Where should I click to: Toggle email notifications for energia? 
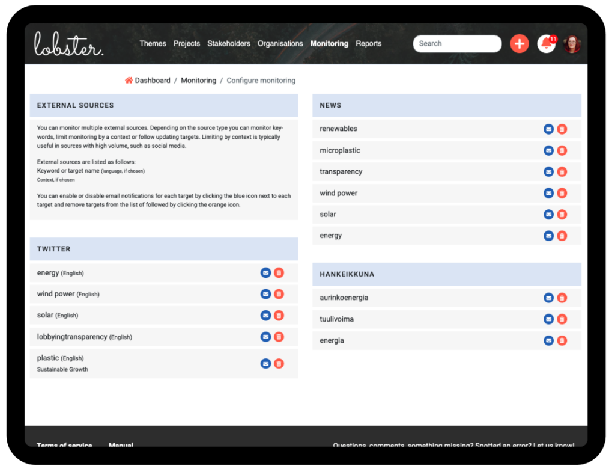[548, 340]
